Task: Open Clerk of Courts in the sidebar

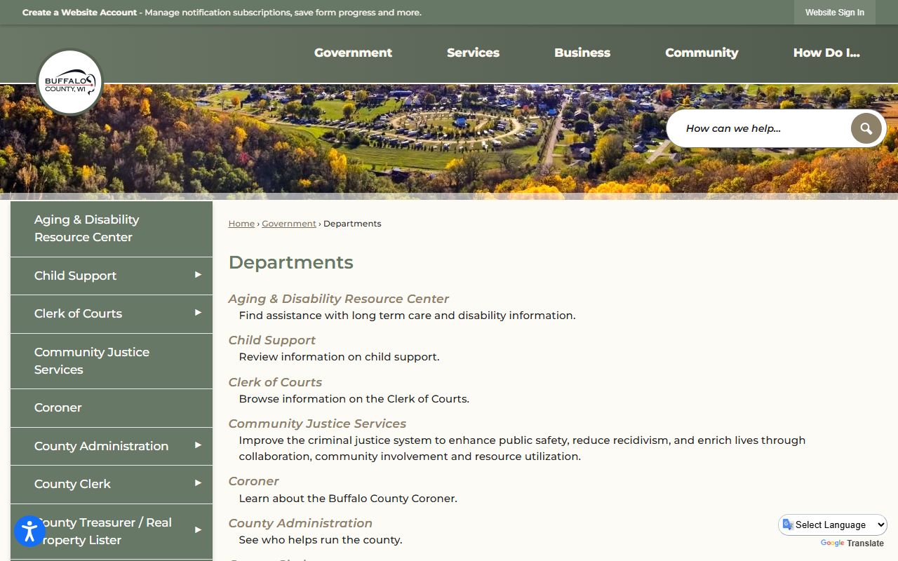Action: pyautogui.click(x=112, y=313)
